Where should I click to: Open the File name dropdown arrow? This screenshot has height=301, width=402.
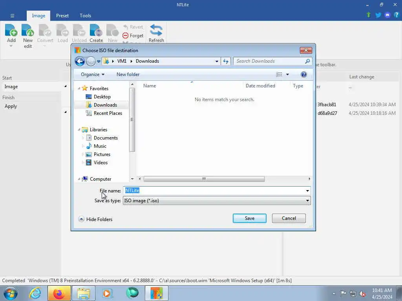tap(307, 191)
